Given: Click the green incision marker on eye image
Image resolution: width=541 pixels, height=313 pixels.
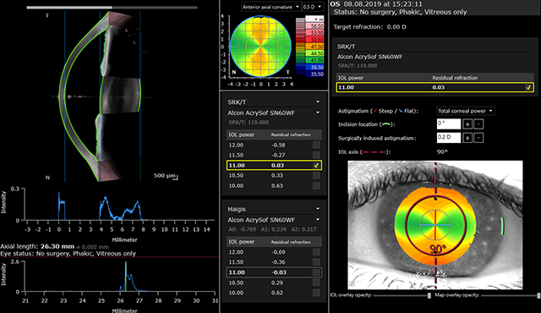Looking at the screenshot, I should 503,226.
